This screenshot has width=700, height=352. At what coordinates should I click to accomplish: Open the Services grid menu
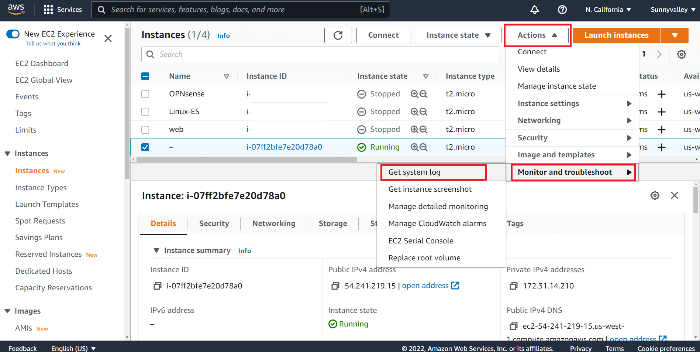(48, 9)
